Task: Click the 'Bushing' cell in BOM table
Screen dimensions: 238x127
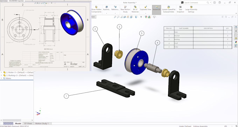Action: tap(184, 39)
